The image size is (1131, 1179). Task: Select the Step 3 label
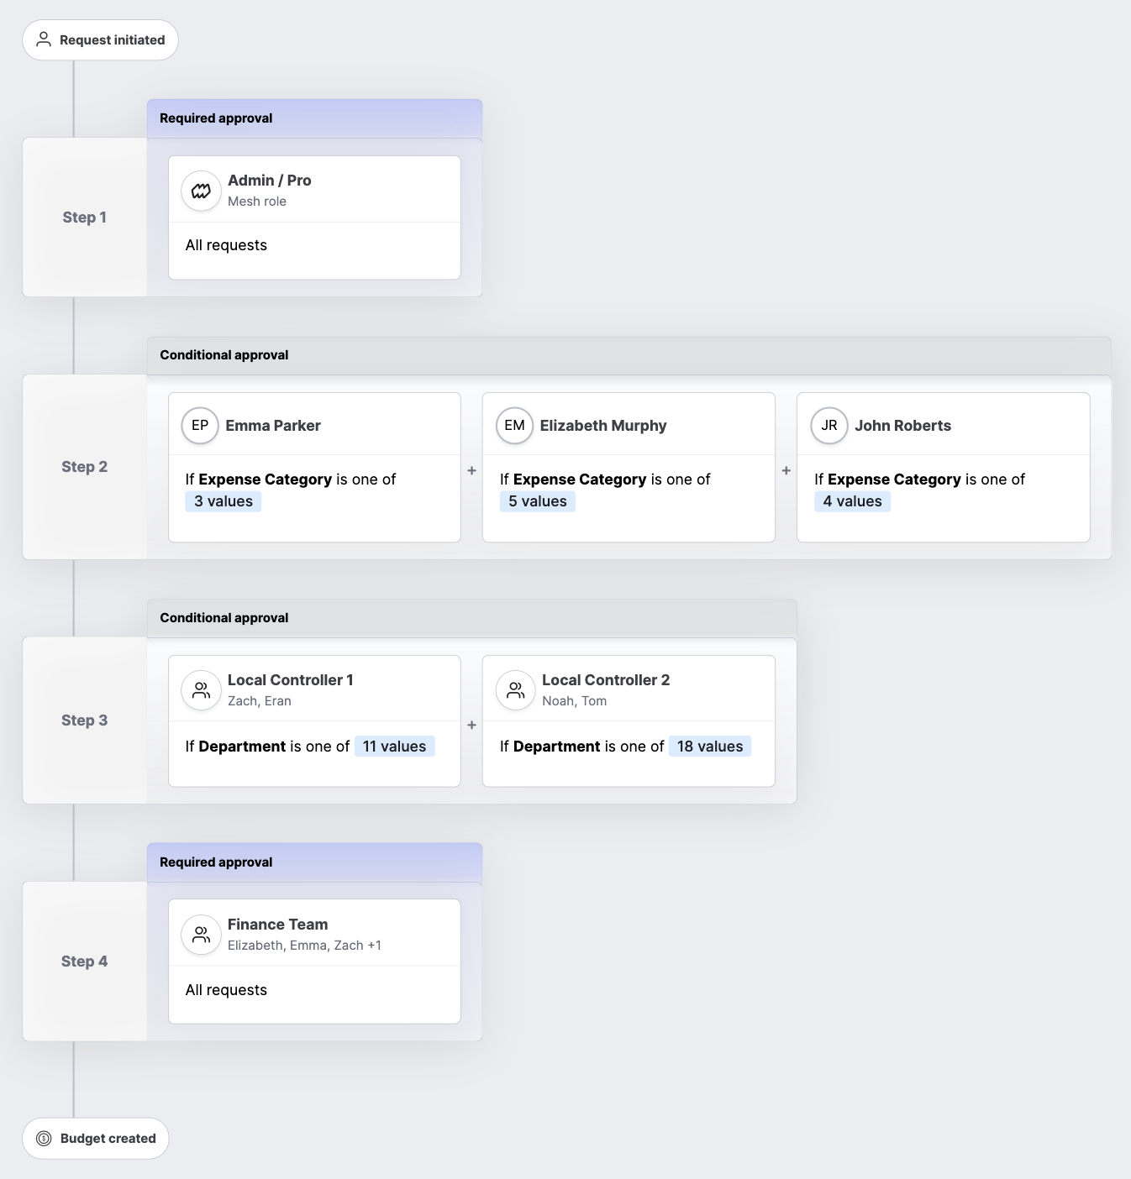[85, 720]
